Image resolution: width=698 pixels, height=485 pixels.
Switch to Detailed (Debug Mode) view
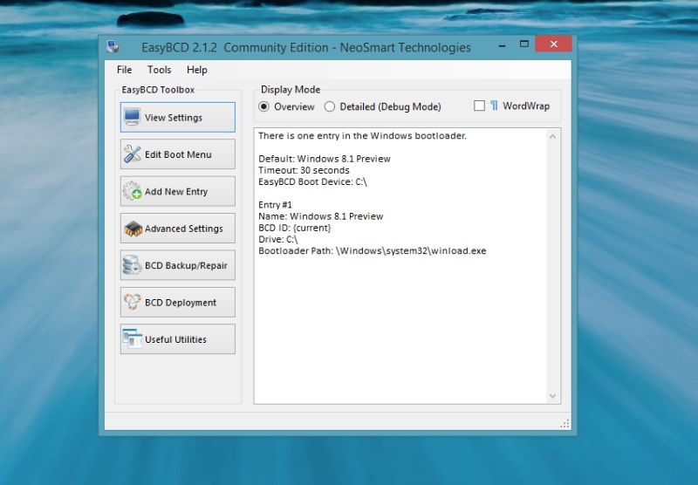click(330, 106)
